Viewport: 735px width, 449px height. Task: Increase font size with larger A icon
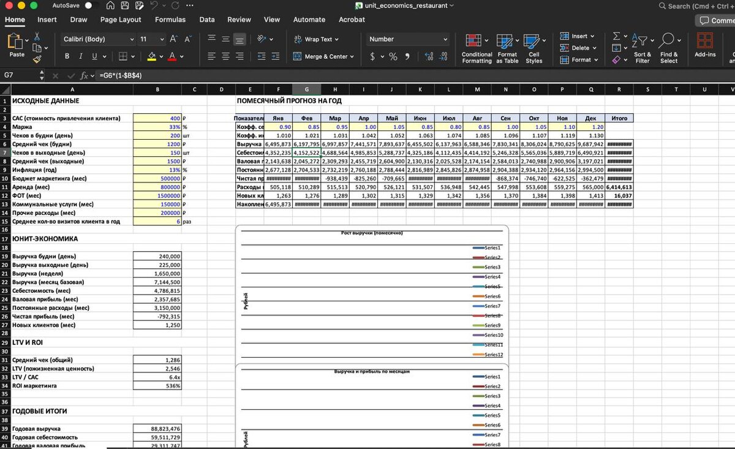pyautogui.click(x=173, y=39)
